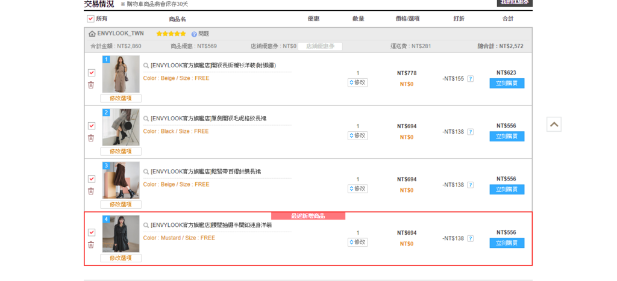The image size is (617, 281).
Task: Click the home icon beside ENVYLOOK_TWN
Action: click(92, 34)
